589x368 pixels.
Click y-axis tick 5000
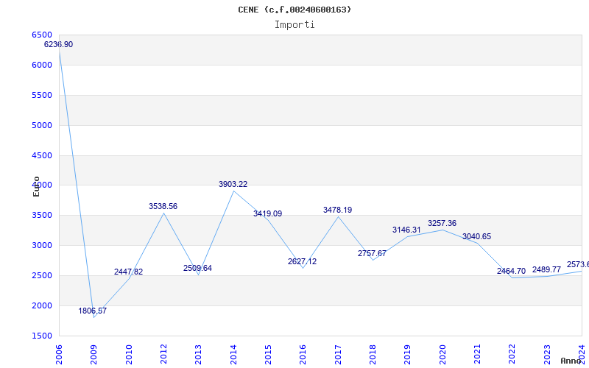pos(42,125)
